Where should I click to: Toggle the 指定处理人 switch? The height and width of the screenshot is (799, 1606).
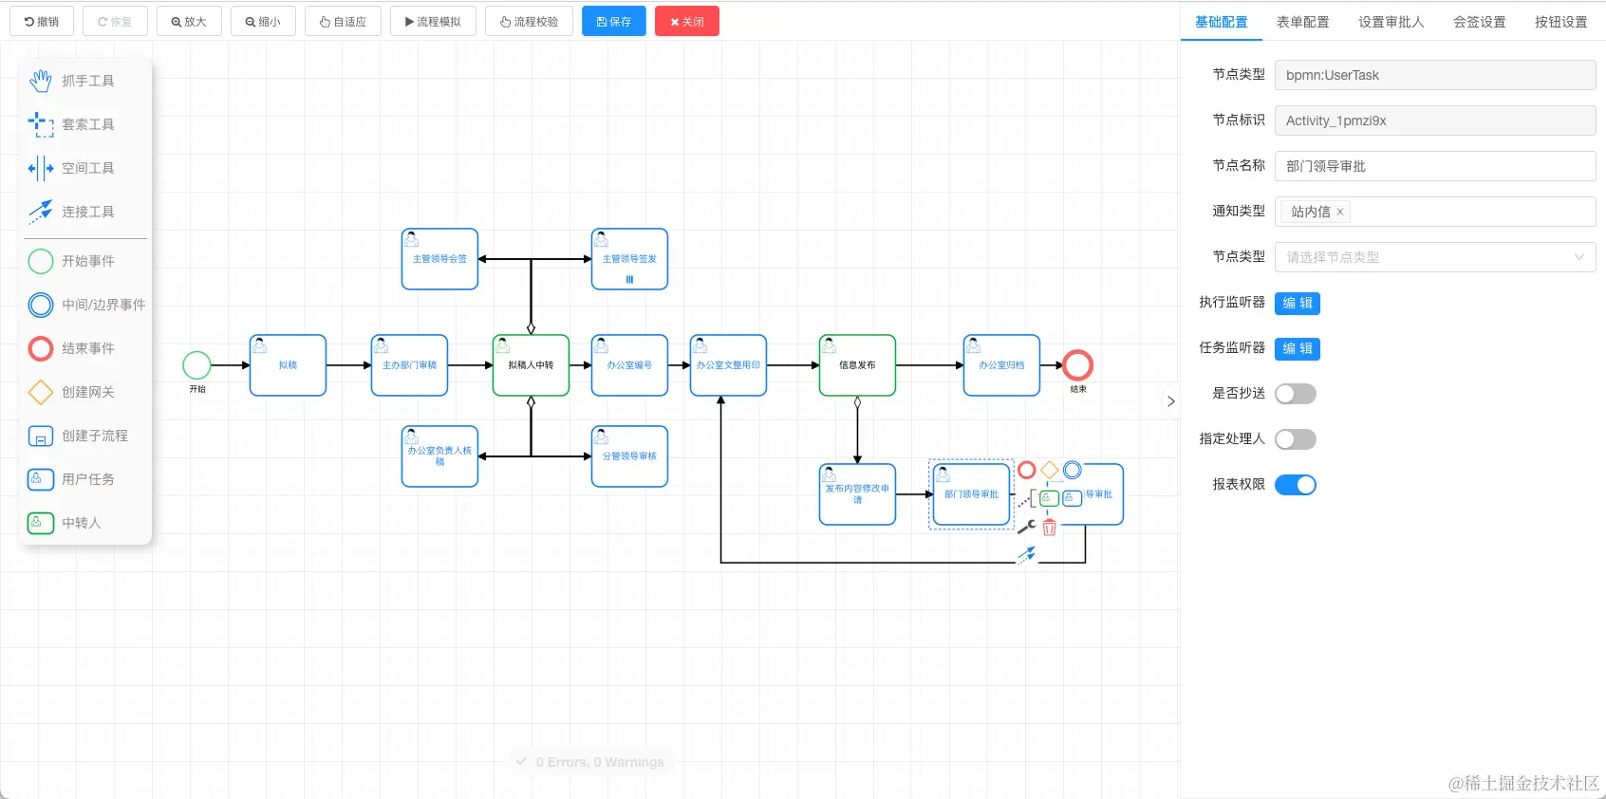pyautogui.click(x=1296, y=439)
